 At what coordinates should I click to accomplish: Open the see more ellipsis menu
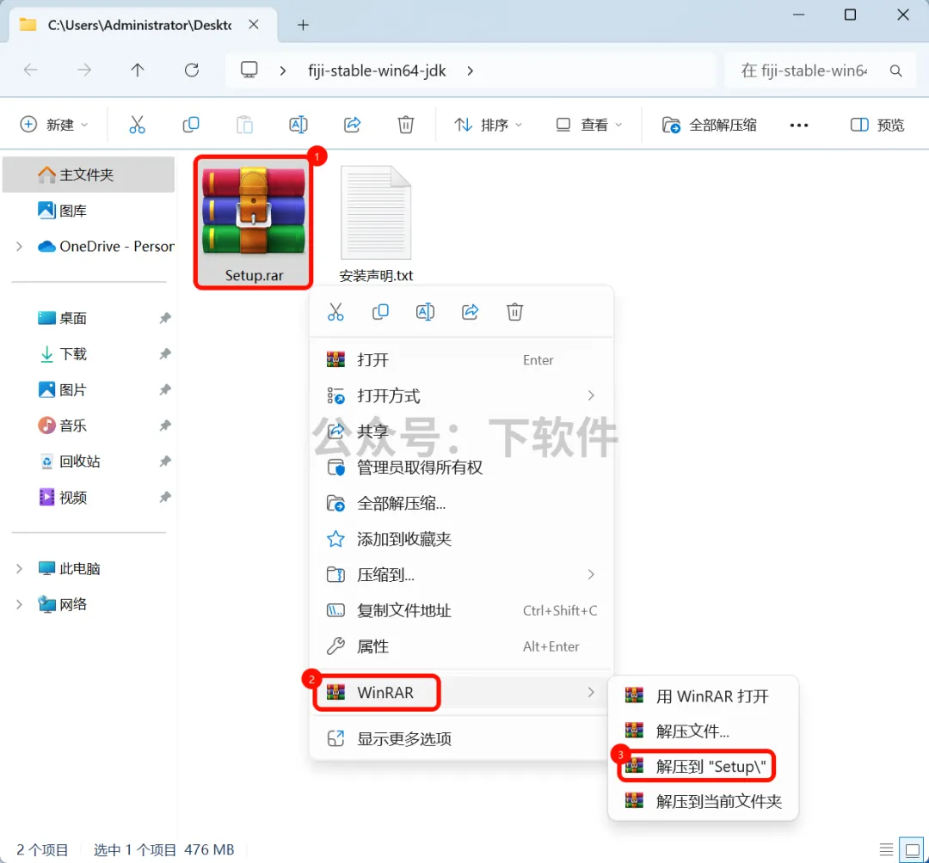click(798, 125)
